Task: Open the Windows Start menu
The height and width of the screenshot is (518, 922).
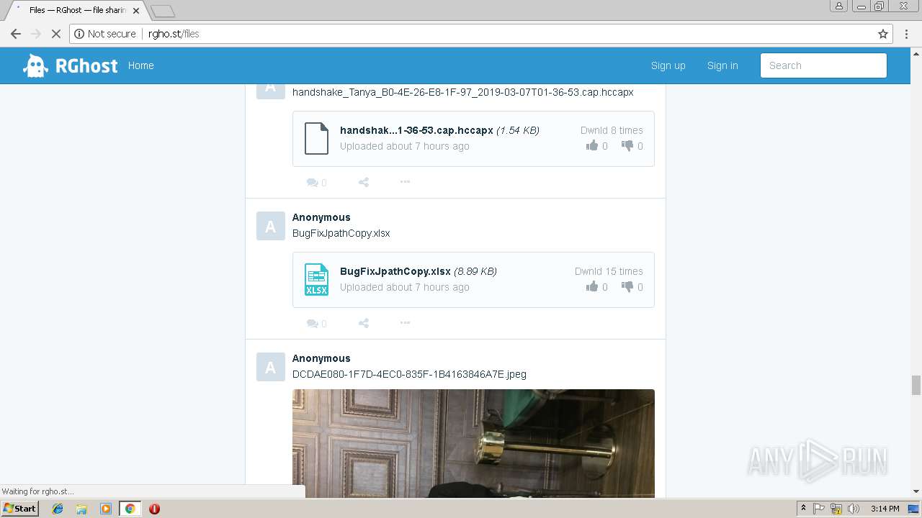Action: (x=20, y=509)
